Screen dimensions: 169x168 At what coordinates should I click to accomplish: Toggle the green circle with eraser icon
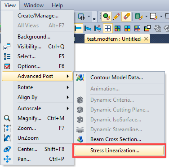pos(107,17)
